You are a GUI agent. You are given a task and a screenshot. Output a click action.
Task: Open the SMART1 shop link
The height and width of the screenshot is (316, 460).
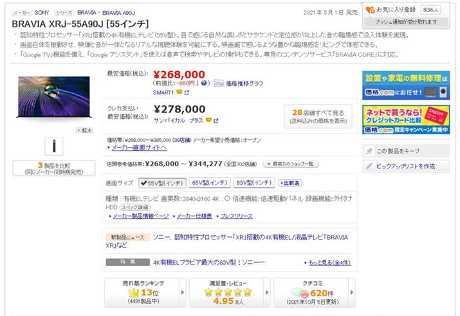[x=163, y=92]
